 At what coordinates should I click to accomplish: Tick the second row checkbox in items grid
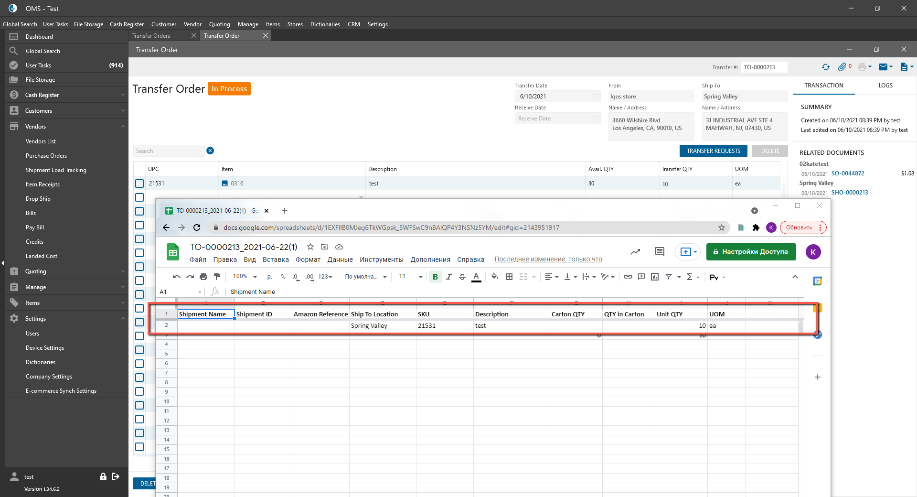(139, 197)
